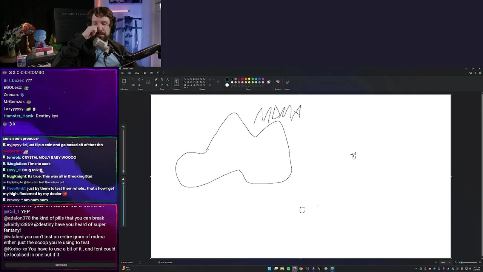Select the line shape in Shapes gallery
This screenshot has width=483, height=272.
(185, 79)
